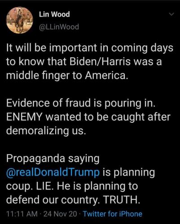180x224 pixels.
Task: Click the 11:11 AM timestamp
Action: point(22,214)
